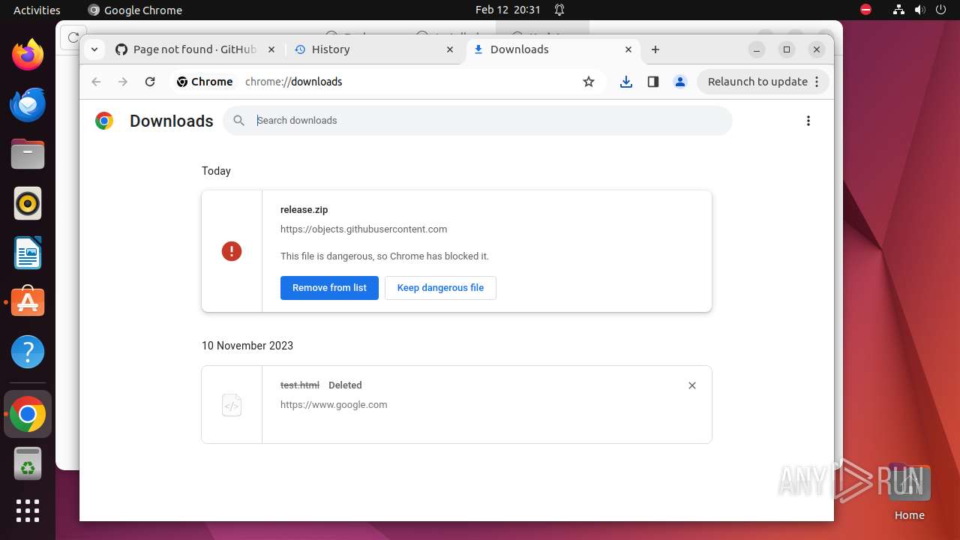Click the Chrome site info chip
Viewport: 960px width, 540px height.
click(205, 82)
